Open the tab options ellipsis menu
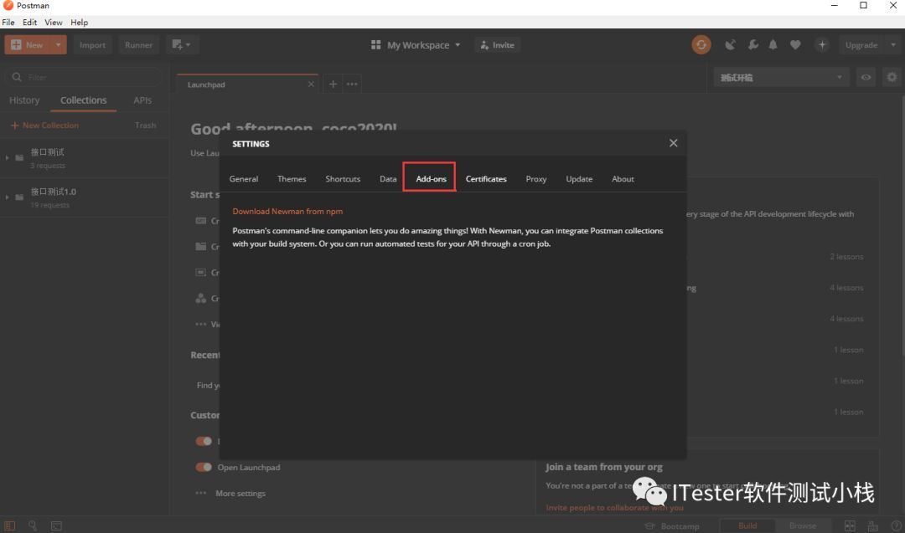 pos(351,85)
